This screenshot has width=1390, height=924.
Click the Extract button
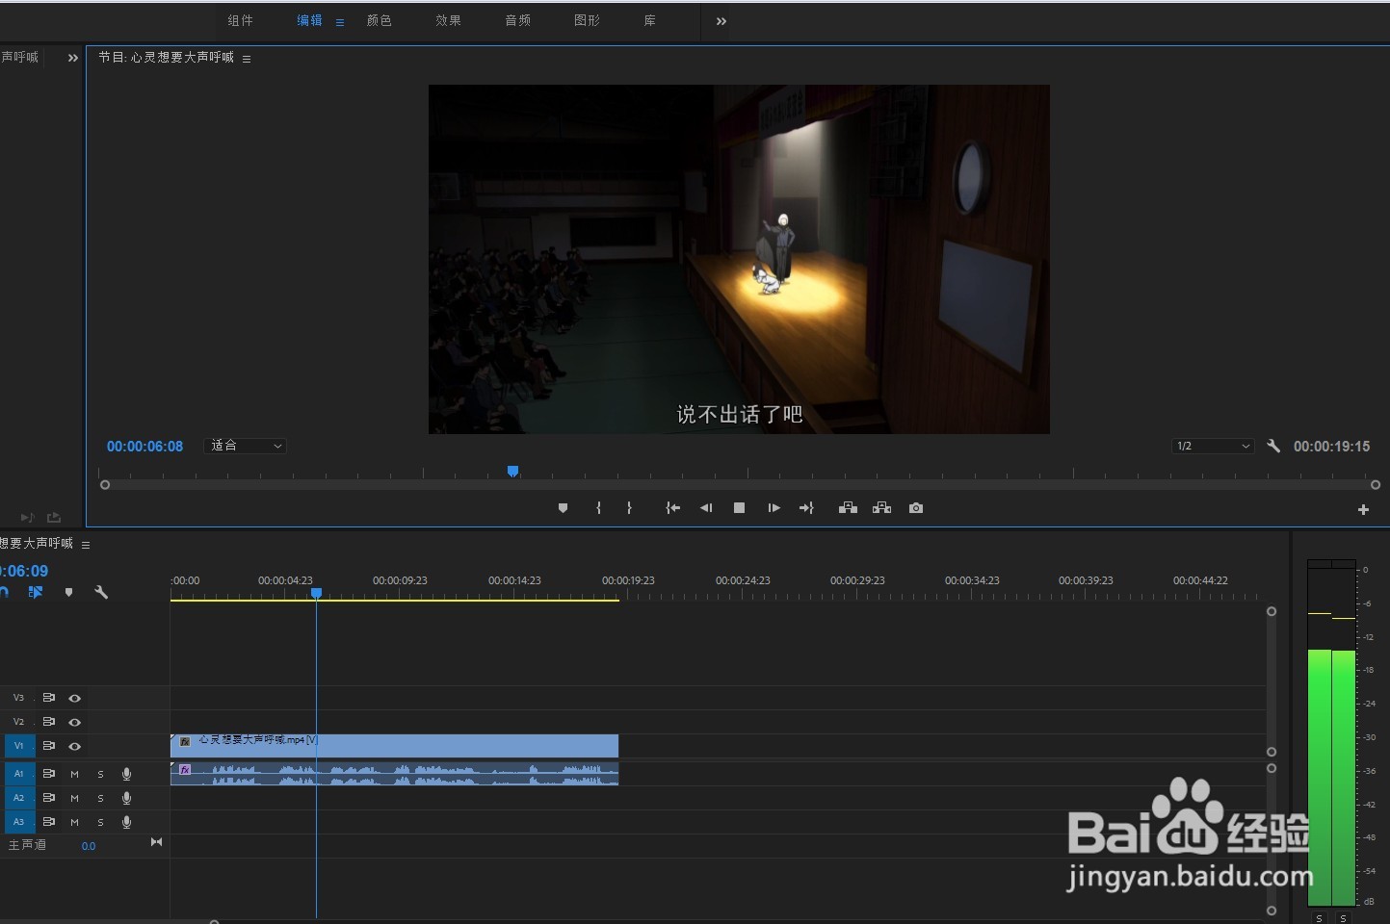(881, 508)
